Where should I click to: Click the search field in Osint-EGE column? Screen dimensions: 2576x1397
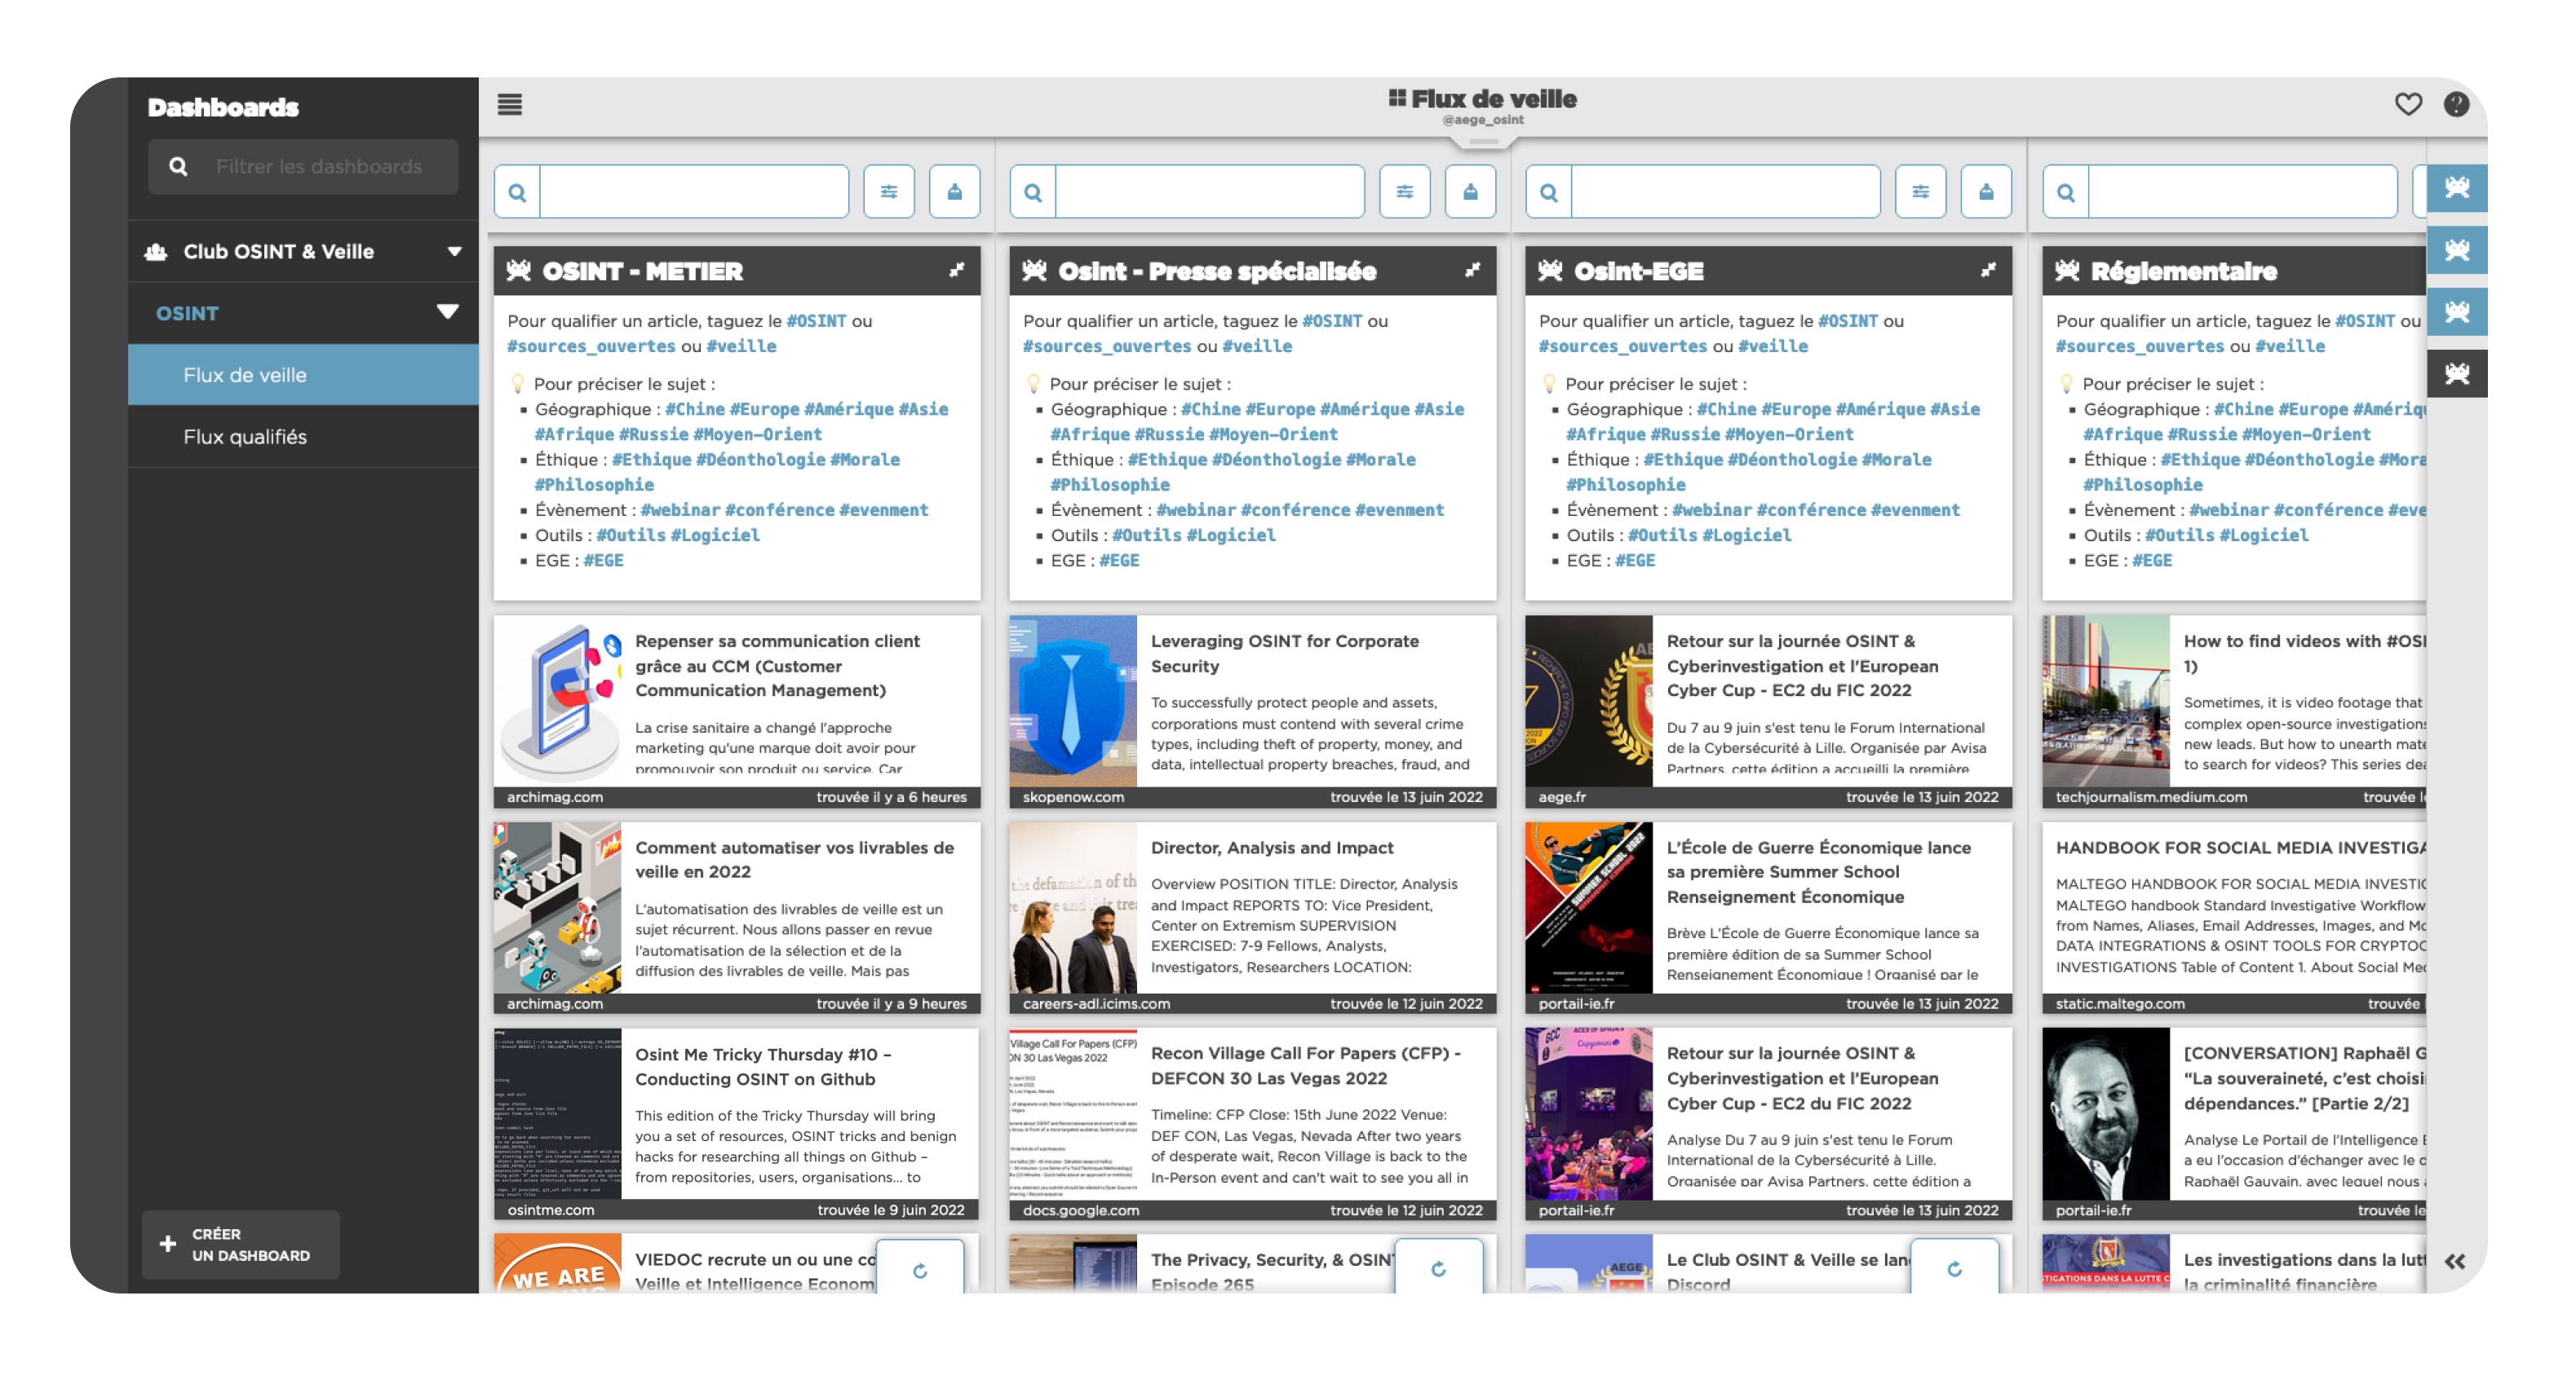tap(1724, 192)
